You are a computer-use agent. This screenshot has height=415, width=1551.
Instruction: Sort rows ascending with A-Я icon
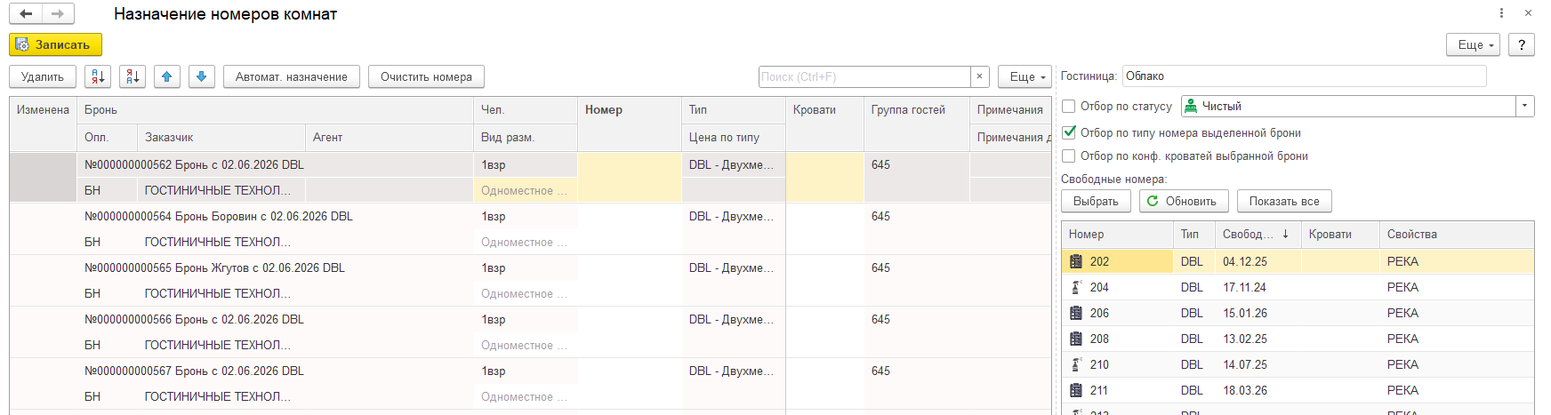[x=98, y=76]
